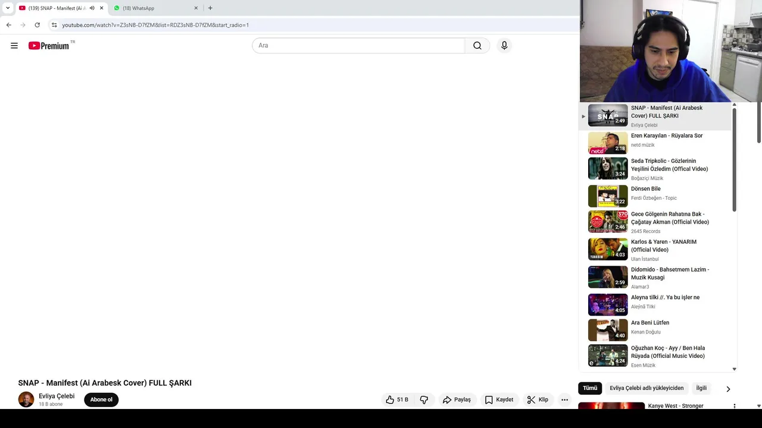Subscribe with Abone ol button
The image size is (762, 428).
coord(101,399)
